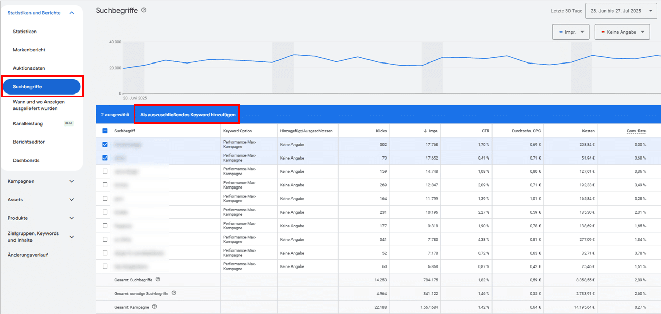Open Markenbericht in the sidebar
Image resolution: width=661 pixels, height=314 pixels.
[x=29, y=50]
